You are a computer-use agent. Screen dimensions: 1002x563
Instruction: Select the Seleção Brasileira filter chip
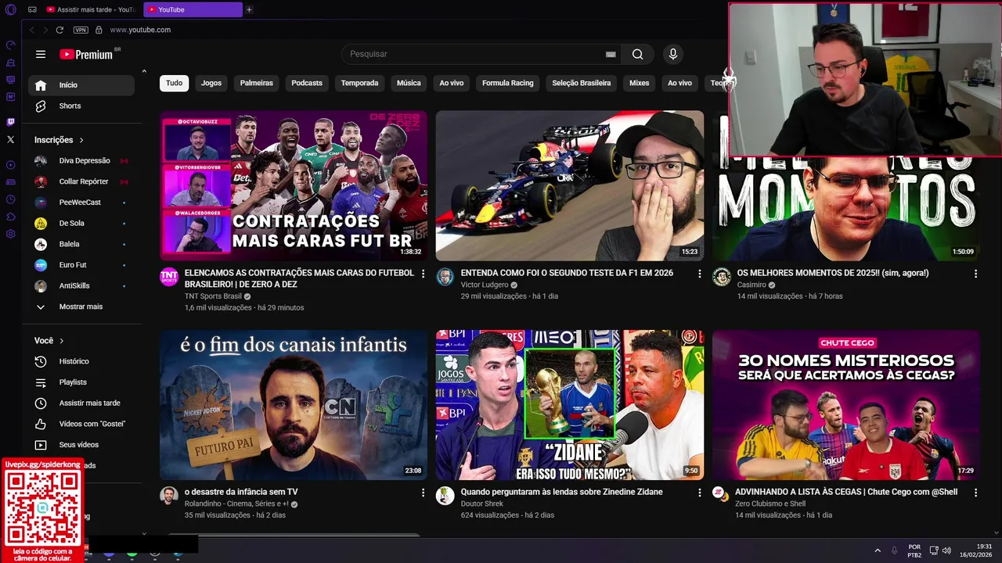(581, 83)
